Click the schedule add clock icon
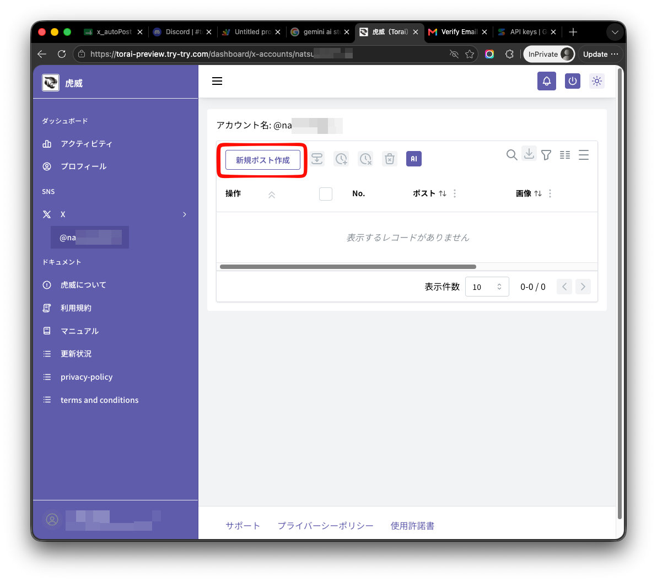 [x=341, y=159]
